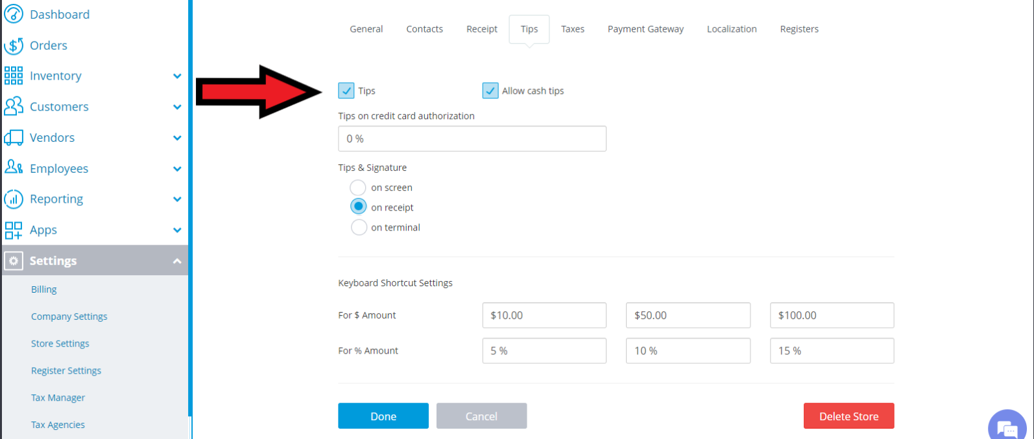Open the Vendors truck icon

[x=14, y=137]
